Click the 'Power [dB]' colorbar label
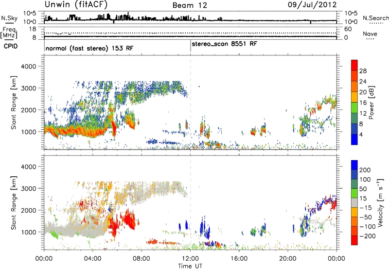 [x=371, y=103]
